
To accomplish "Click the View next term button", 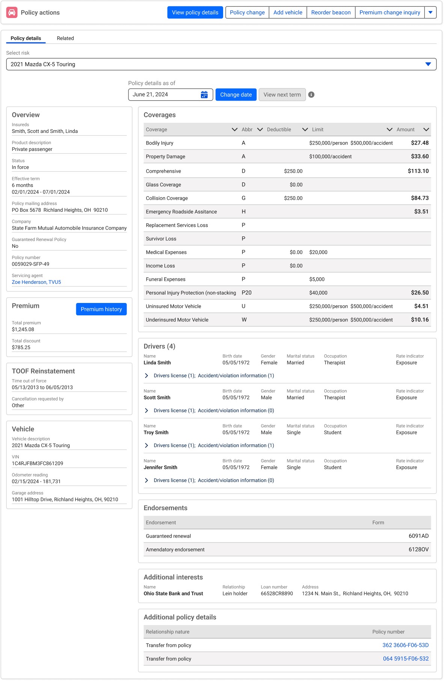I will tap(282, 95).
